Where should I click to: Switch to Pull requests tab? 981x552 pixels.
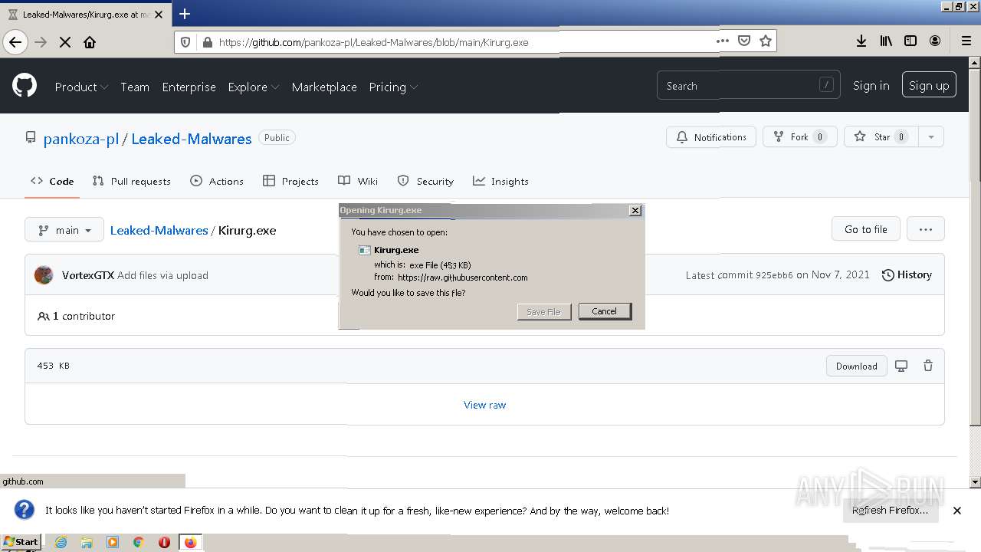132,181
